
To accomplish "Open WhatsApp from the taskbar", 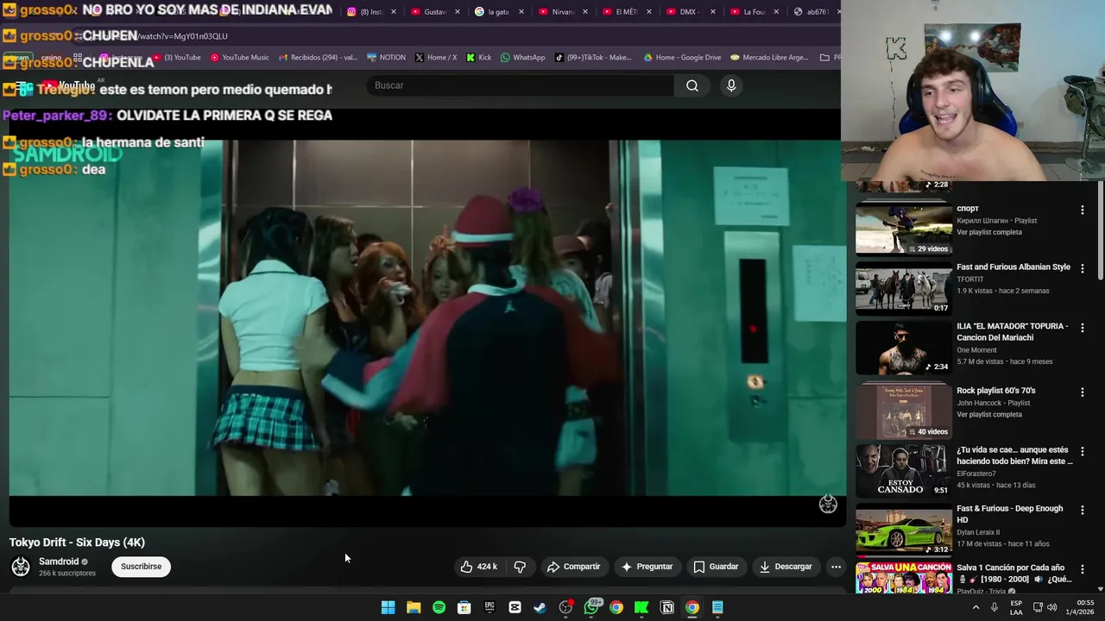I will coord(591,608).
